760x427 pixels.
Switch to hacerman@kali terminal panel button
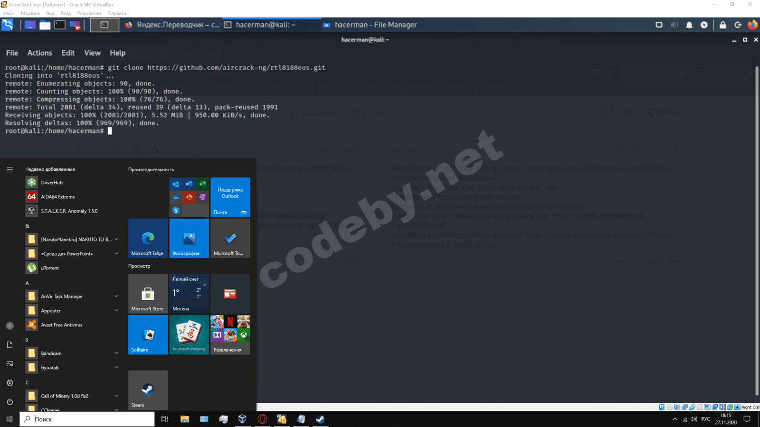click(271, 25)
